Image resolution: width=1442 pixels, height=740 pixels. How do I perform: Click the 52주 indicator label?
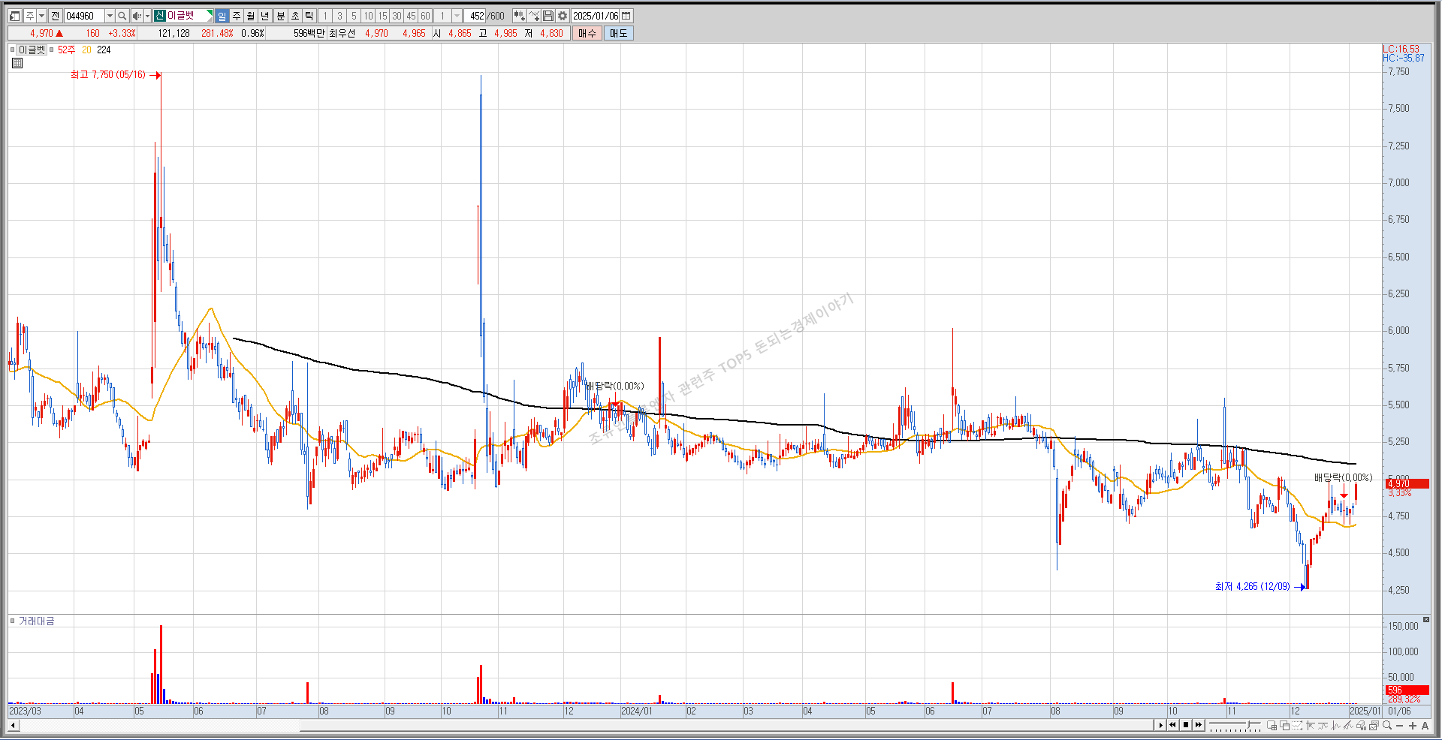click(x=66, y=50)
